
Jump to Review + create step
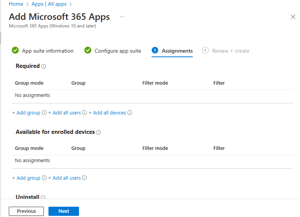[226, 51]
